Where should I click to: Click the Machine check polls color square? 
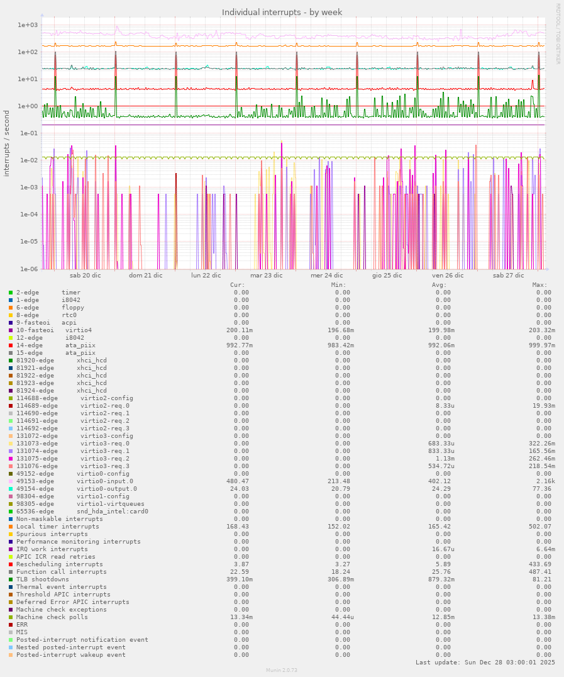click(11, 617)
